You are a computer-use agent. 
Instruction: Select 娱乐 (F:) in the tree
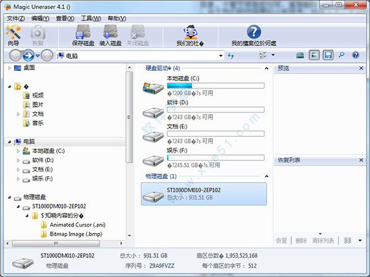click(38, 179)
